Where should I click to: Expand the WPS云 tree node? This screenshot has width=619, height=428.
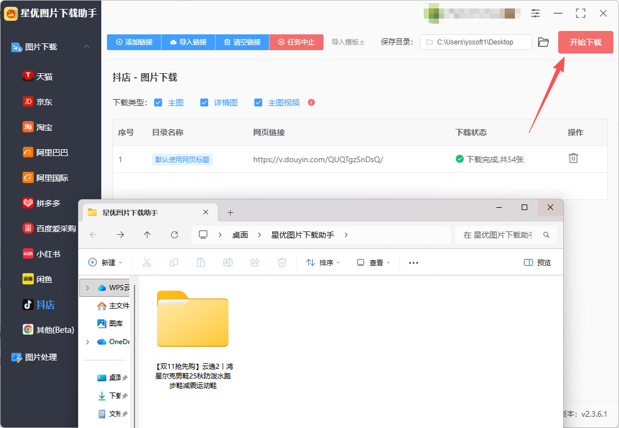(88, 288)
